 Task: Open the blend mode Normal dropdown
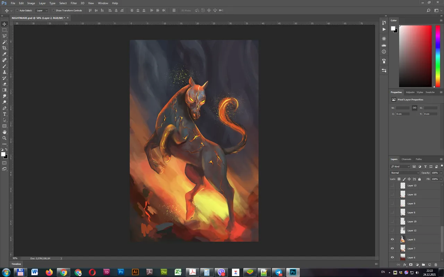pos(405,173)
